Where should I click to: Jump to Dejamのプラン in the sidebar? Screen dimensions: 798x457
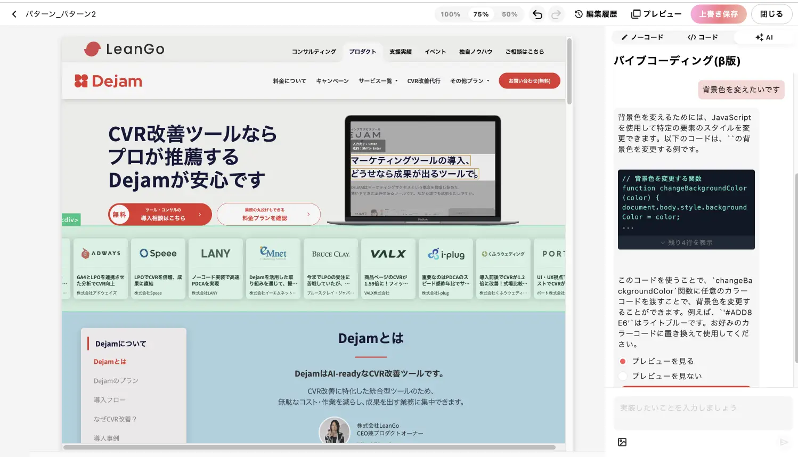[116, 381]
